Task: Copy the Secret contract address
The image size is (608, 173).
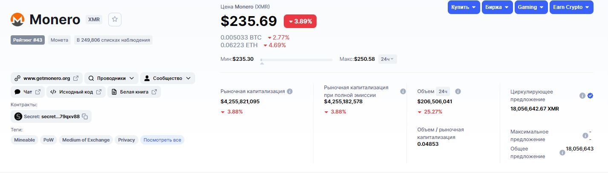Action: 85,116
